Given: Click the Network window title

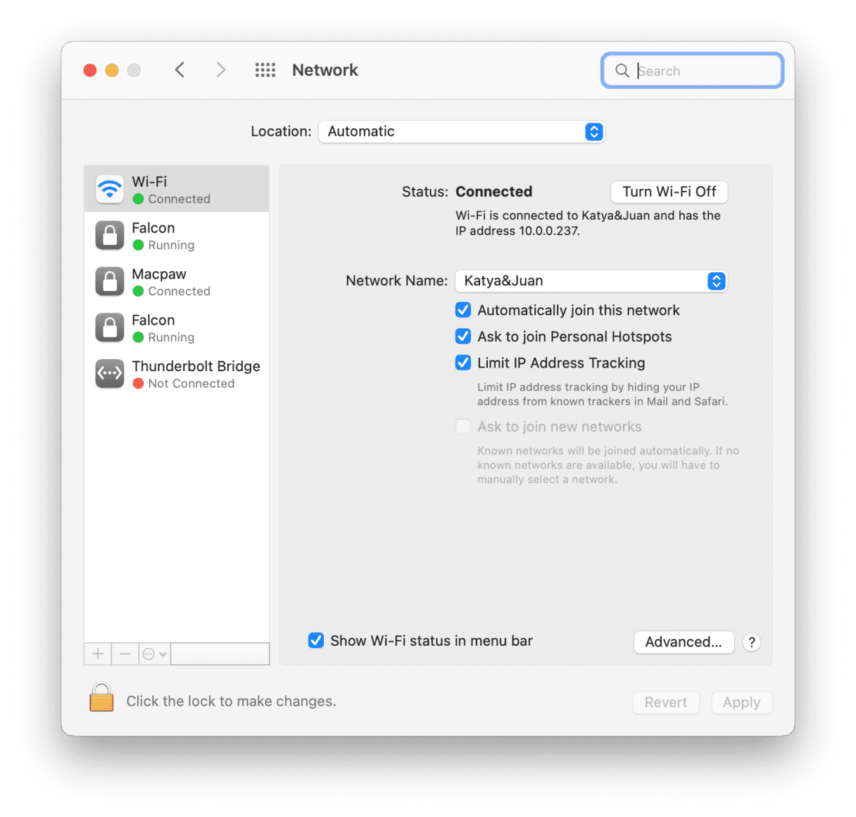Looking at the screenshot, I should coord(325,70).
